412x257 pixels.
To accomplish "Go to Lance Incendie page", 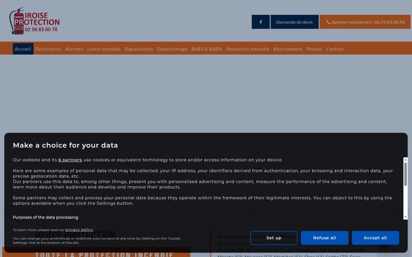I will [104, 49].
